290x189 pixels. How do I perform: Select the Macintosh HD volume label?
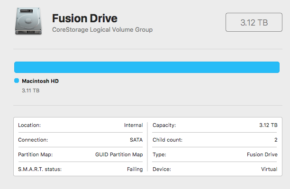click(40, 81)
